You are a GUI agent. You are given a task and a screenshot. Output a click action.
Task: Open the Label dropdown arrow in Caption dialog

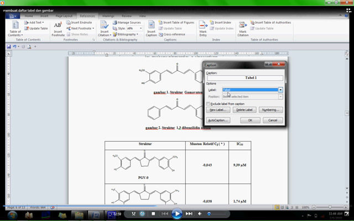280,90
